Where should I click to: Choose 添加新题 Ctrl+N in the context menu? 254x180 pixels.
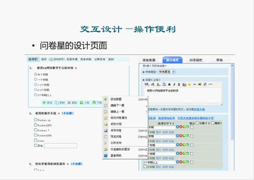126,99
